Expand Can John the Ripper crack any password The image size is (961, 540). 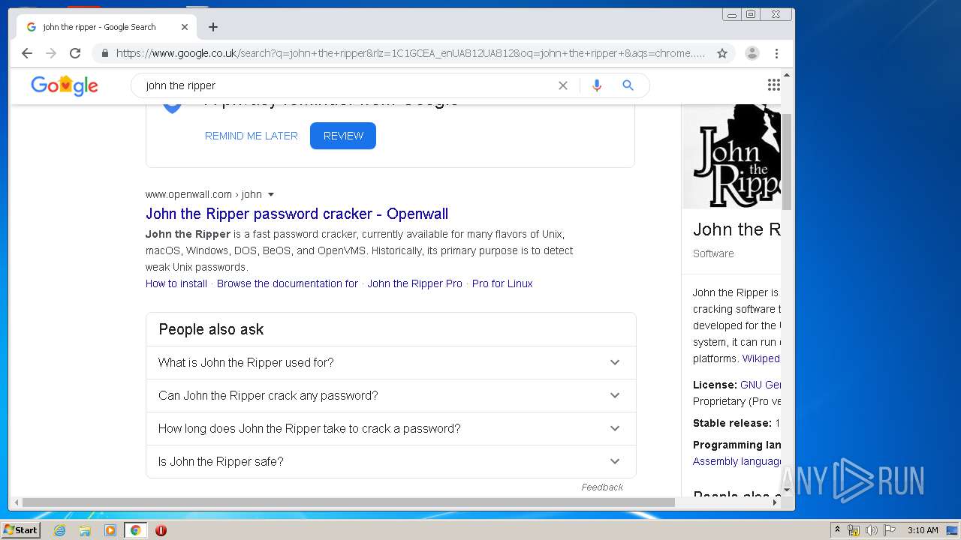coord(390,395)
